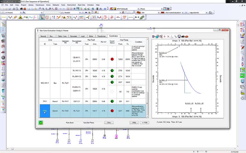
Task: Click the View button beside the Rule Book
Action: [x=109, y=123]
